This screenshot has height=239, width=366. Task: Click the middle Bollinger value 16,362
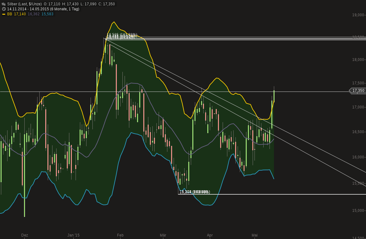pos(34,14)
